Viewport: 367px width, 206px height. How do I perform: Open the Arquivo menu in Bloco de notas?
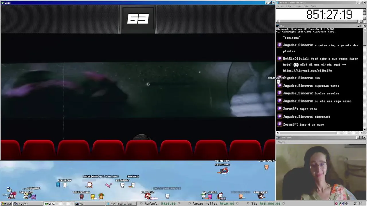280,6
